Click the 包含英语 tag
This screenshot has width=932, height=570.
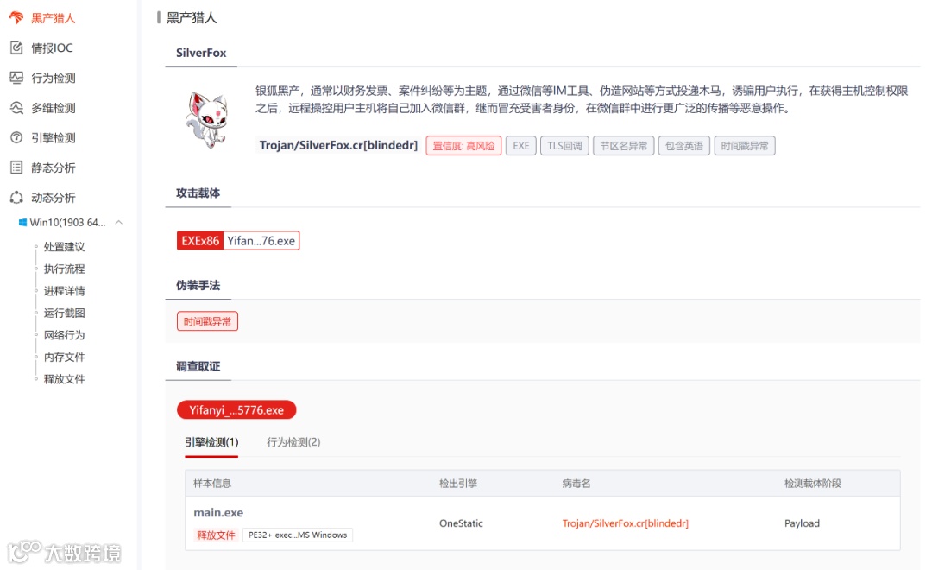684,146
